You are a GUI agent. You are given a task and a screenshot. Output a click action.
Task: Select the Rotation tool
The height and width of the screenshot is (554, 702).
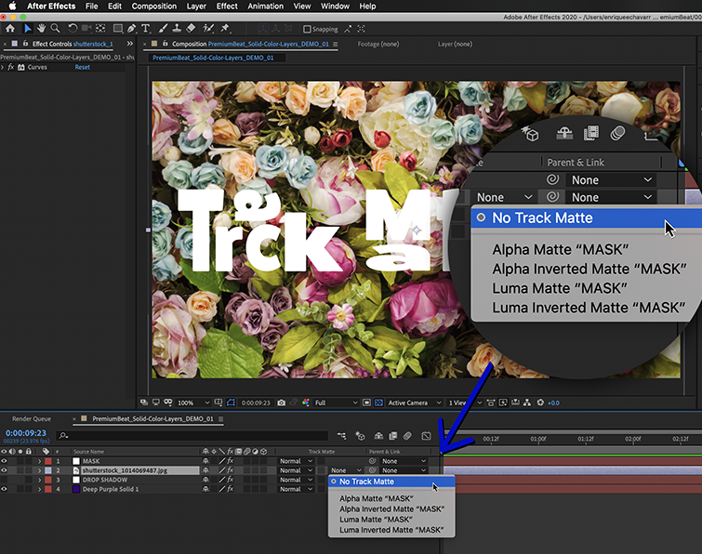pos(74,29)
